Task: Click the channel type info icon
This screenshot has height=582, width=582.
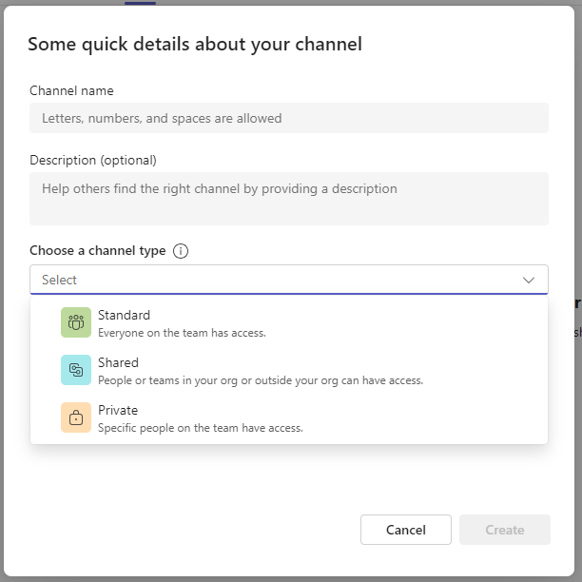Action: [x=181, y=251]
